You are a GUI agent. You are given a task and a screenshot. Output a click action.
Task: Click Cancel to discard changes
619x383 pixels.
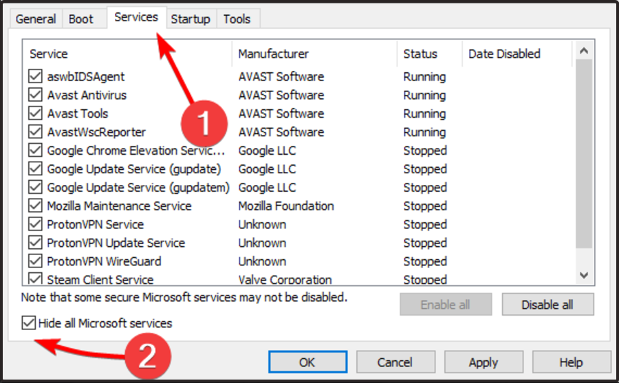[395, 362]
